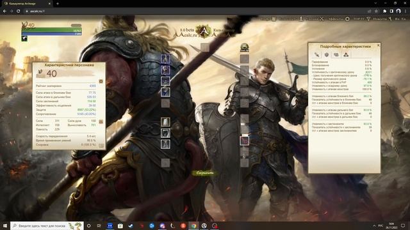Screen dimensions: 410x230
Task: Click Блокирование row in details panel
Action: click(x=341, y=65)
